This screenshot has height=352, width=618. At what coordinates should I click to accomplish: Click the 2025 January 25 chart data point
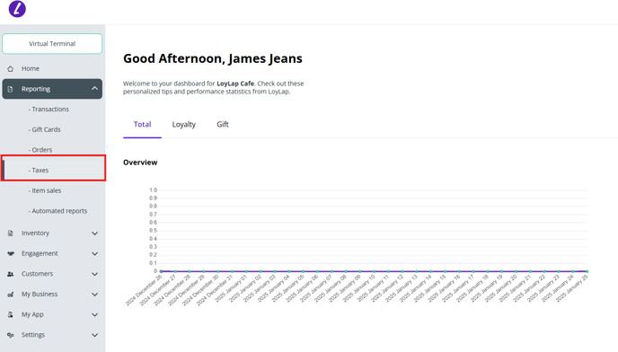[x=587, y=271]
